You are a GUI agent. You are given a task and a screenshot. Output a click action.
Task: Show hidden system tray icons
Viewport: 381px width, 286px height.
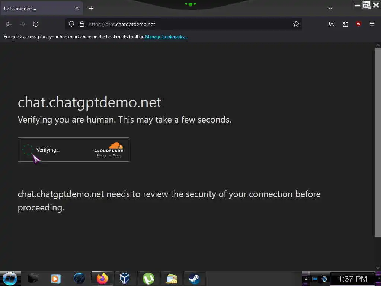point(306,279)
